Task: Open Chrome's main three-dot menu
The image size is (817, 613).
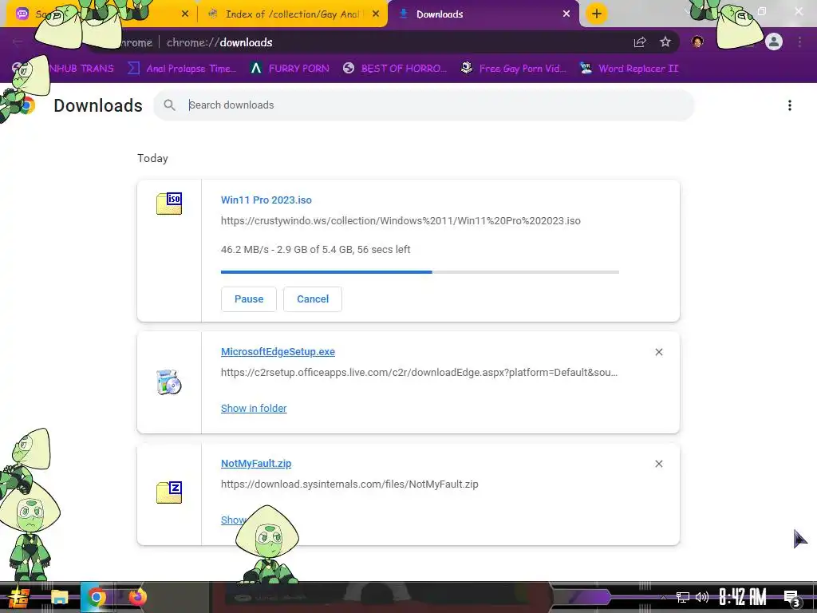Action: tap(799, 42)
